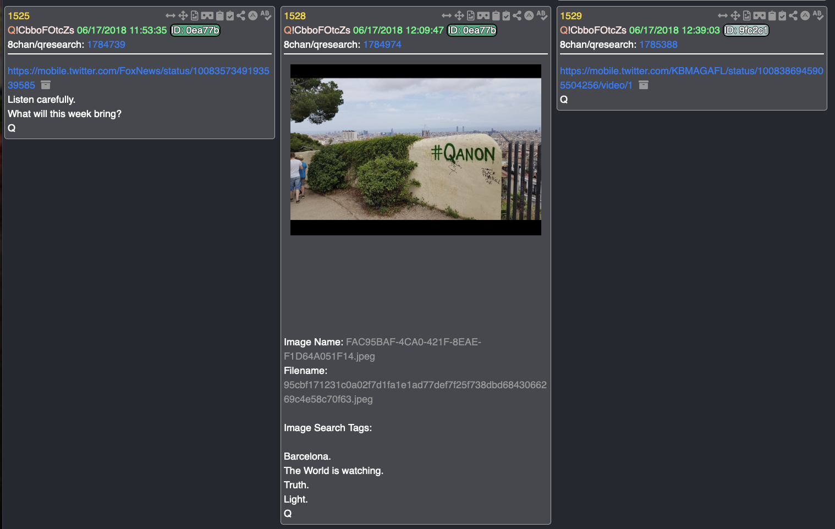Click the blank clipboard icon on post 1529
The width and height of the screenshot is (835, 529).
tap(772, 16)
